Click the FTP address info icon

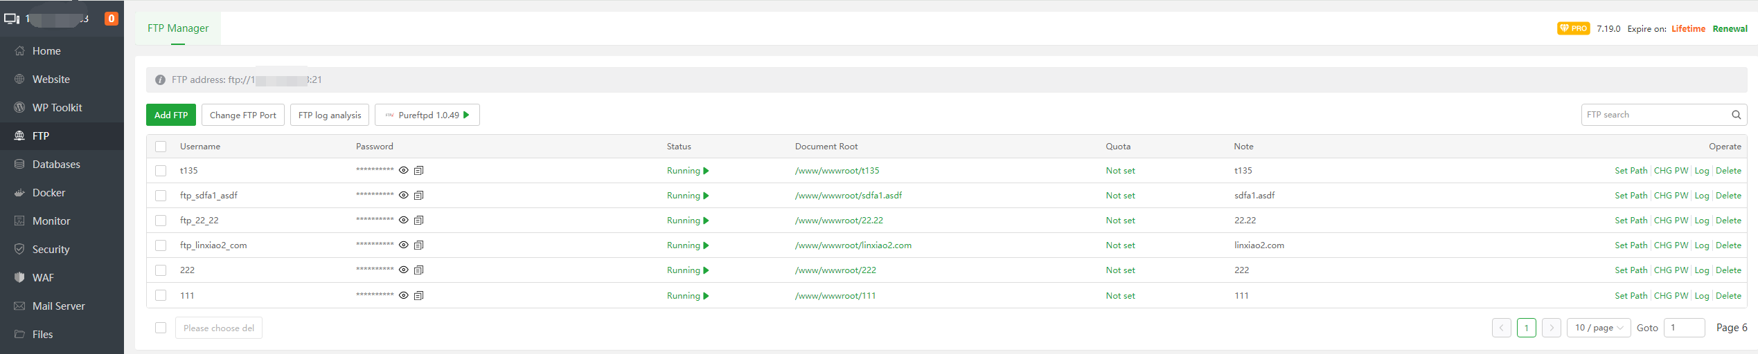pos(160,80)
